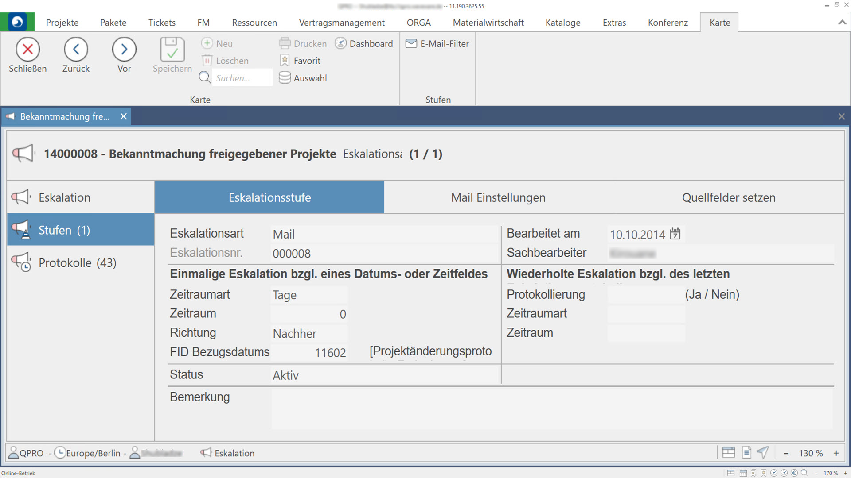
Task: Open the calendar picker beside 10.10.2014
Action: [x=675, y=234]
